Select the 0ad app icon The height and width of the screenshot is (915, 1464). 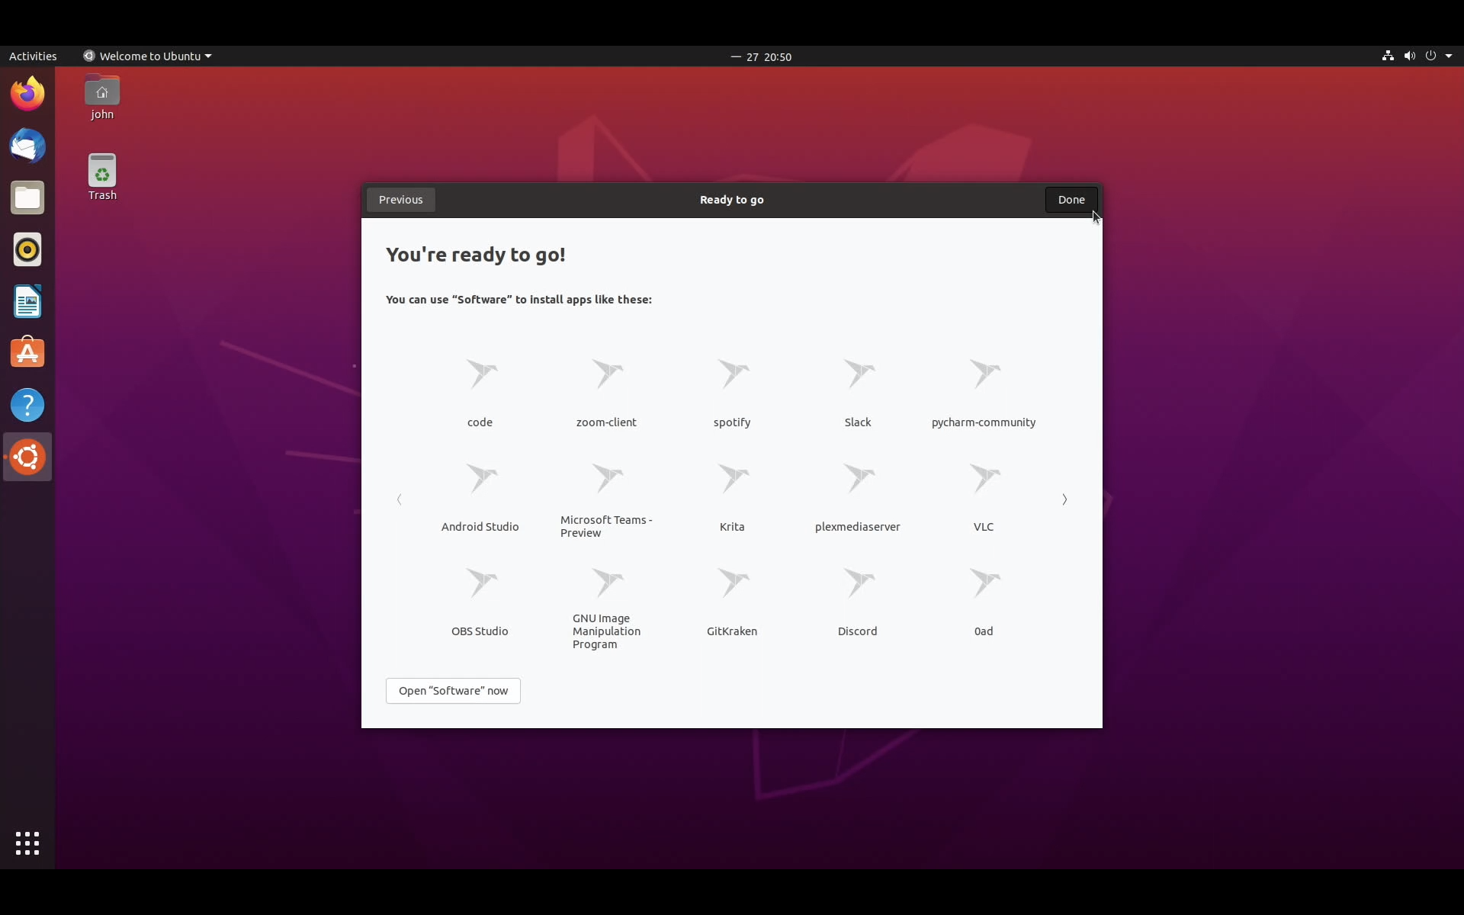coord(984,583)
